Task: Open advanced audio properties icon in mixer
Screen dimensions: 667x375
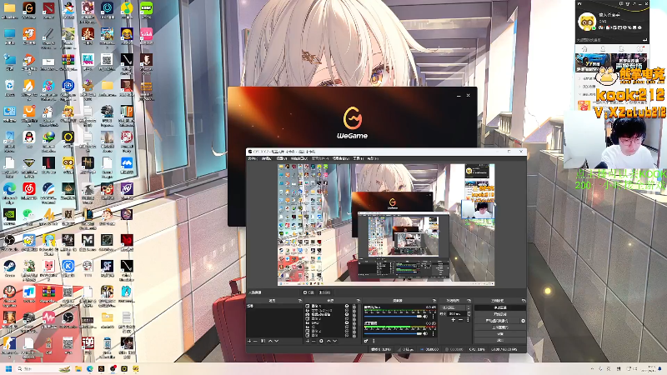Action: (366, 341)
